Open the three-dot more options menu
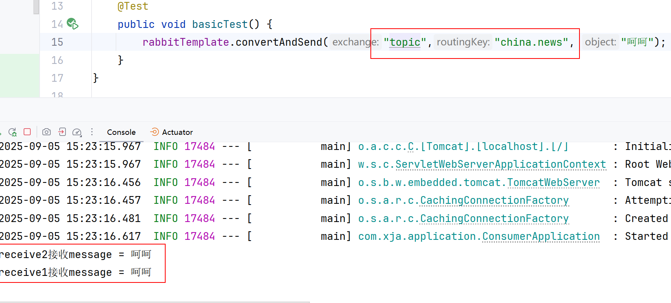Screen dimensions: 671x303 click(x=92, y=132)
